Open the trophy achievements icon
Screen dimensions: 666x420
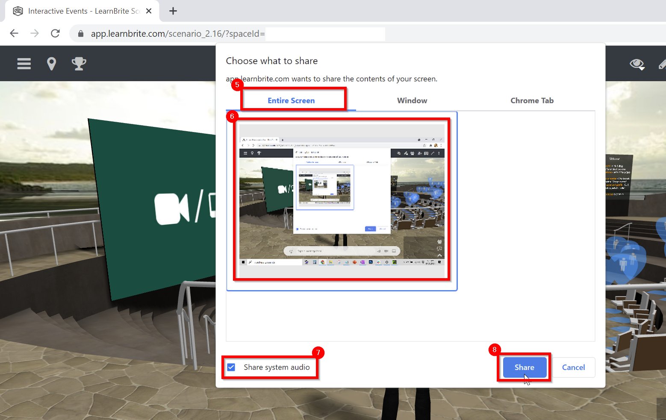point(79,64)
